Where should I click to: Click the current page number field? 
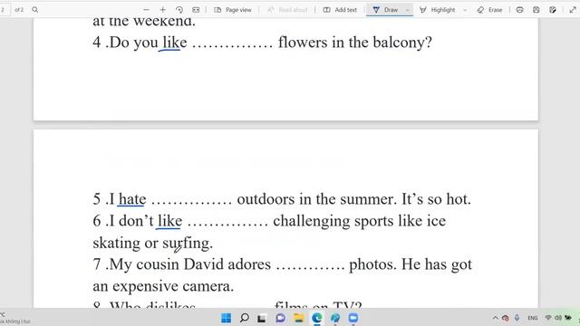[x=4, y=10]
